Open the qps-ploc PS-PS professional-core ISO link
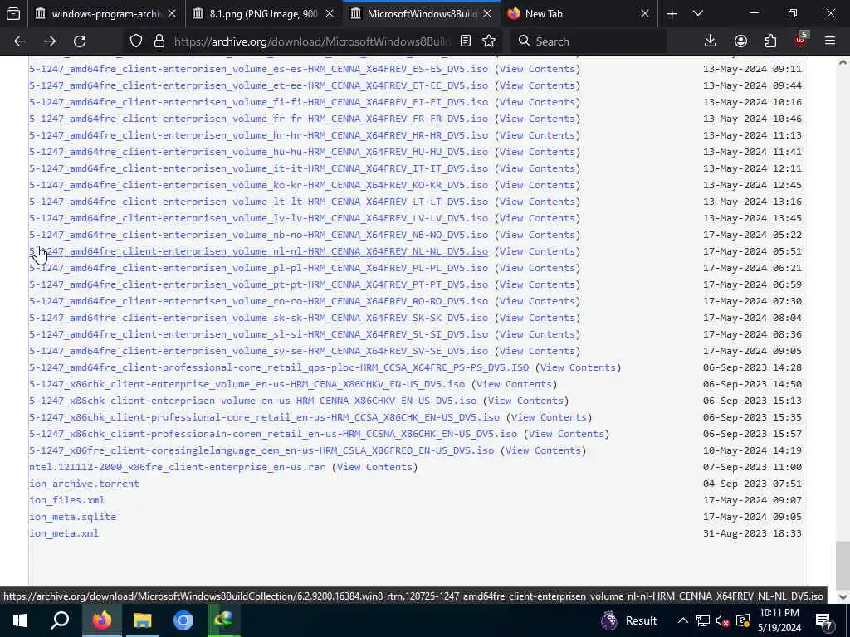Viewport: 850px width, 637px height. pyautogui.click(x=279, y=367)
